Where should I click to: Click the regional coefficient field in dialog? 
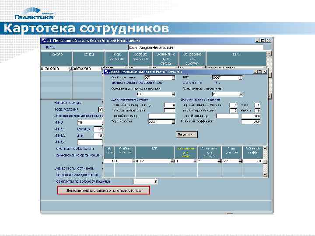pos(251,121)
